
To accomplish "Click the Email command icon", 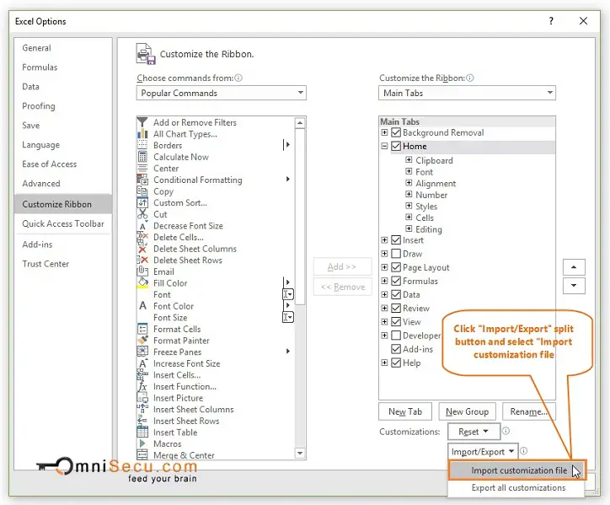I will [142, 271].
